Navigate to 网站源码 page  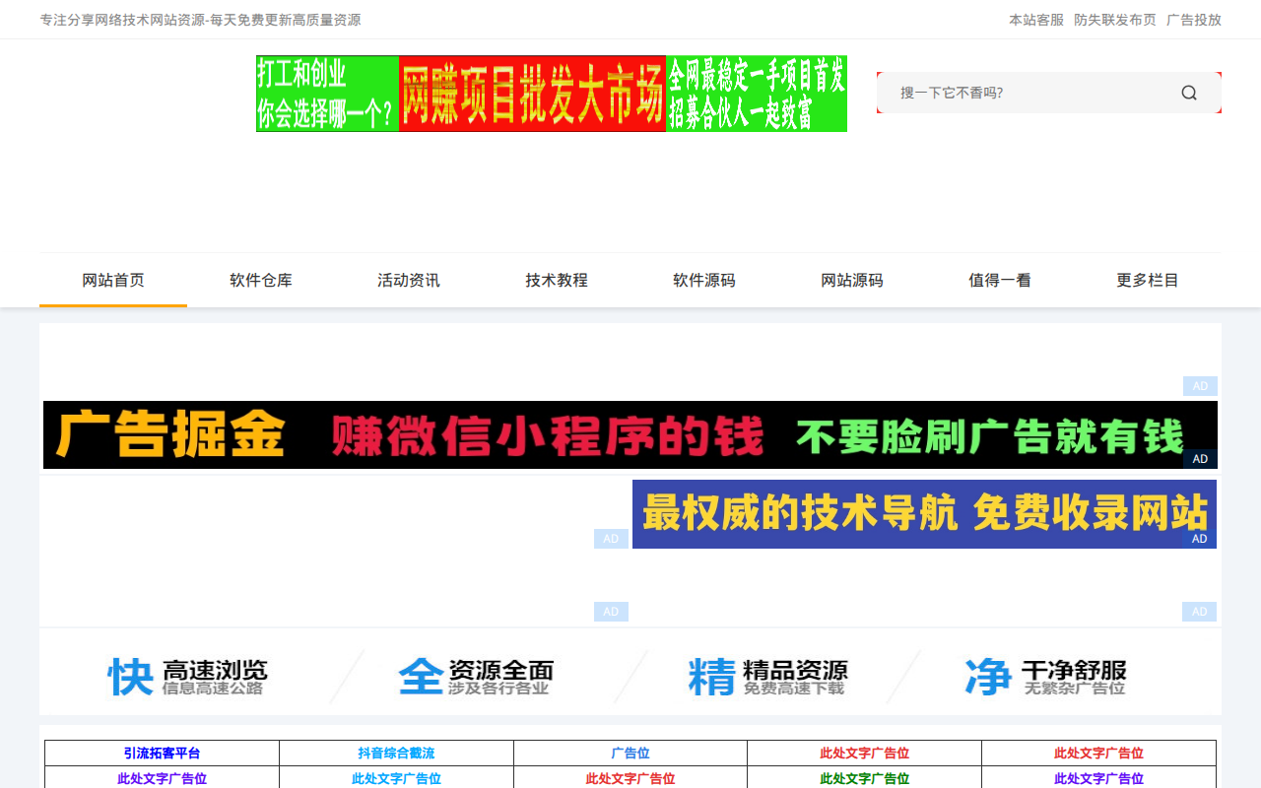852,281
